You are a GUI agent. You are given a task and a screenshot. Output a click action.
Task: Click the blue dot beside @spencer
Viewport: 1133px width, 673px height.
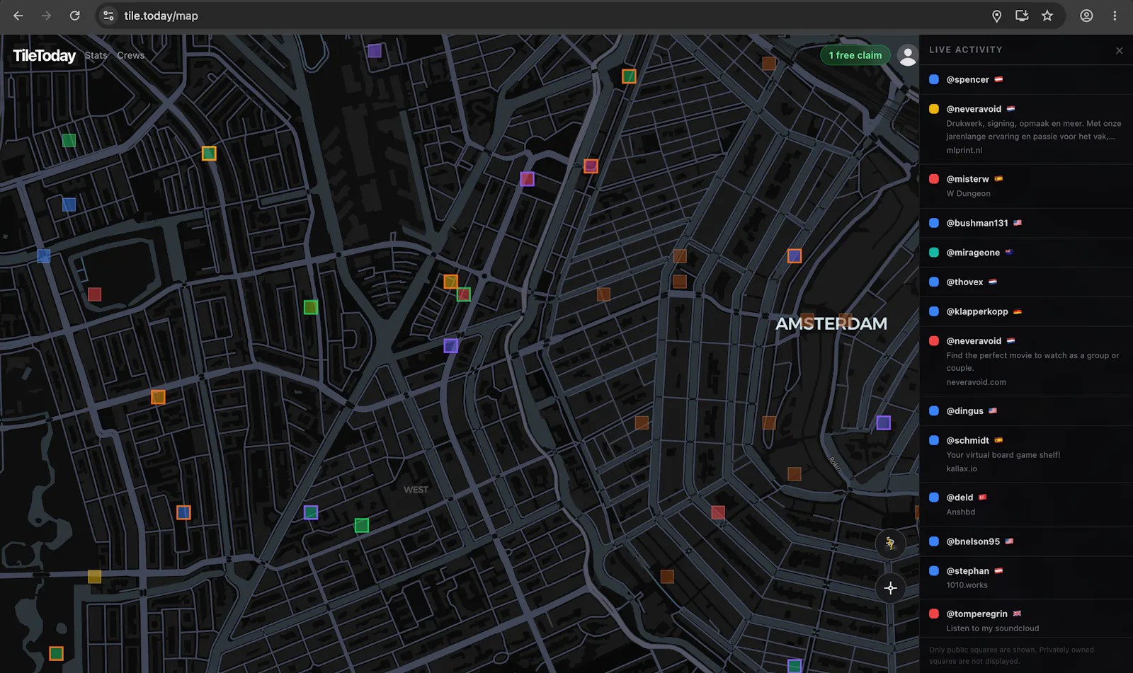pyautogui.click(x=934, y=79)
